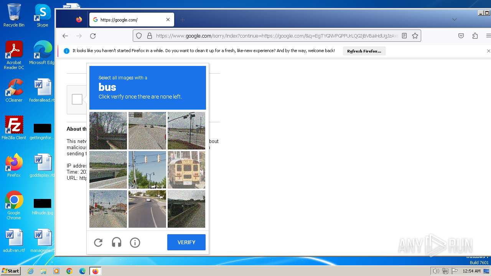
Task: Open Edge from the taskbar
Action: 82,271
